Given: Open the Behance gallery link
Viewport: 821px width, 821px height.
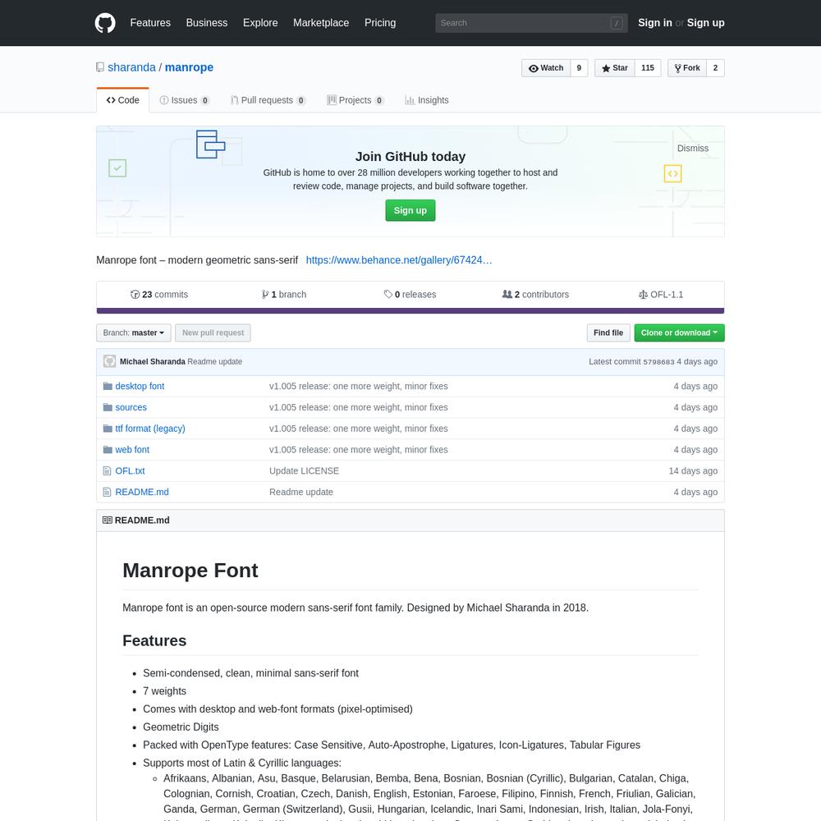Looking at the screenshot, I should pyautogui.click(x=399, y=260).
